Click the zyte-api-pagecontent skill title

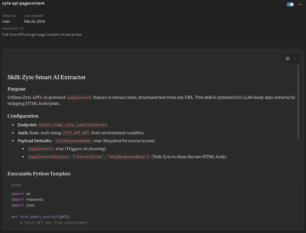[x=23, y=3]
